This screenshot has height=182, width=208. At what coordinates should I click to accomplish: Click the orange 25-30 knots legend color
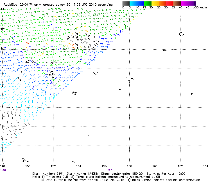[x=162, y=3]
